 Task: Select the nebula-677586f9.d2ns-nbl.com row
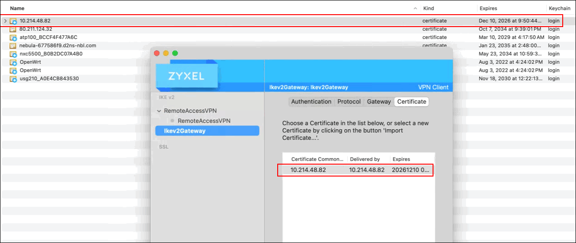[x=288, y=45]
